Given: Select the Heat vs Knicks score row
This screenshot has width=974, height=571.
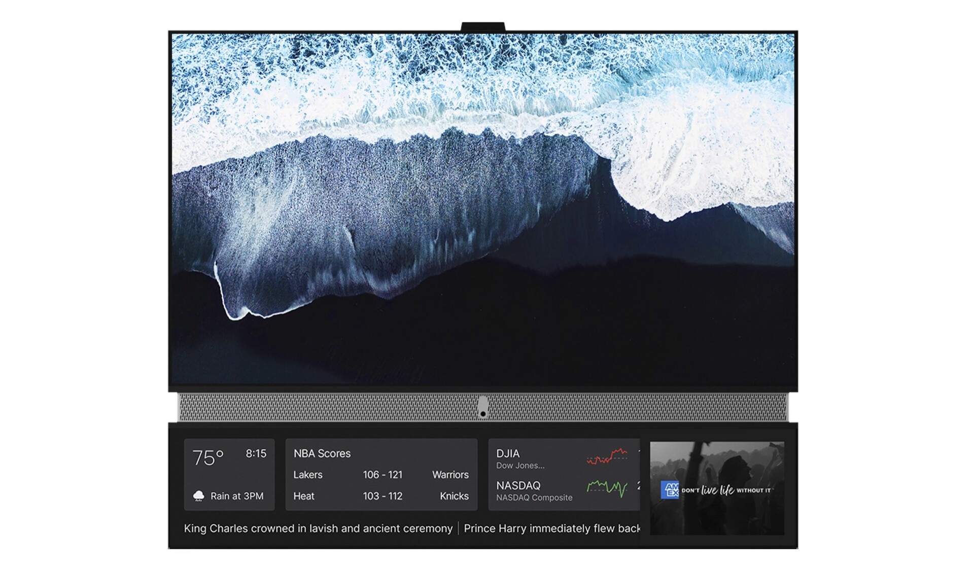Looking at the screenshot, I should (381, 496).
